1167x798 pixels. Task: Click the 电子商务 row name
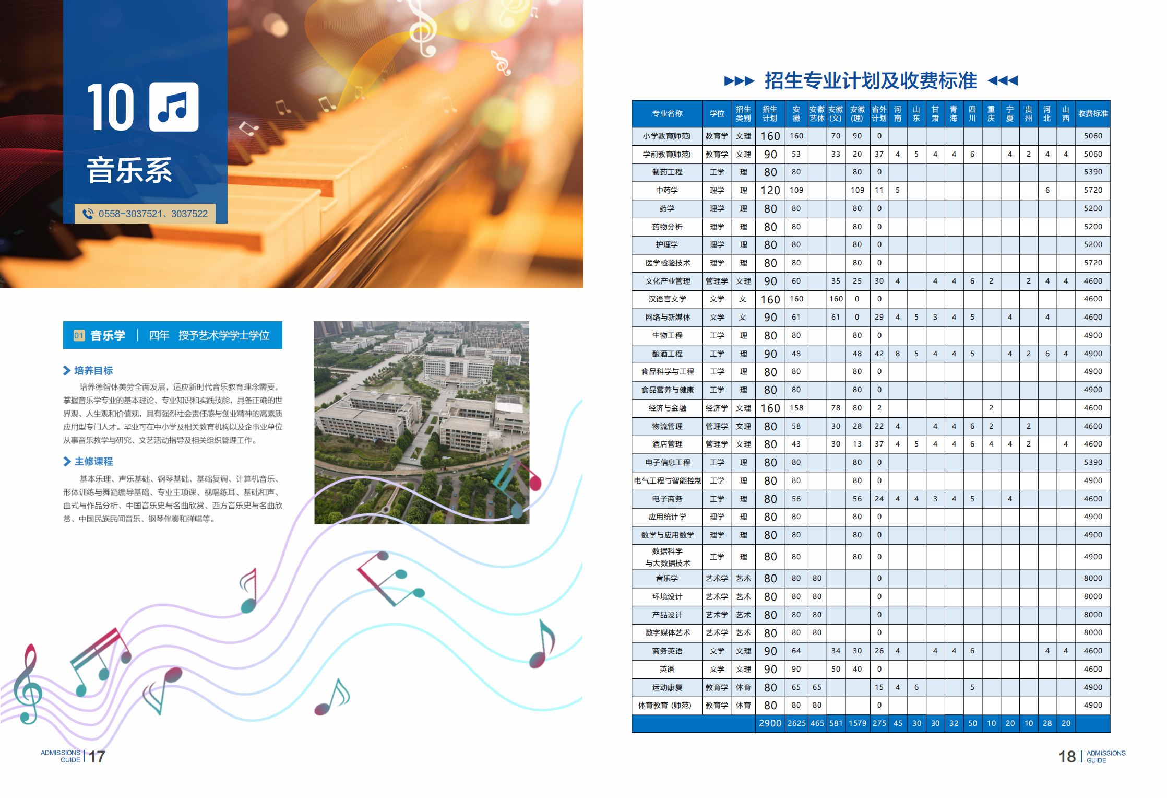click(x=667, y=499)
